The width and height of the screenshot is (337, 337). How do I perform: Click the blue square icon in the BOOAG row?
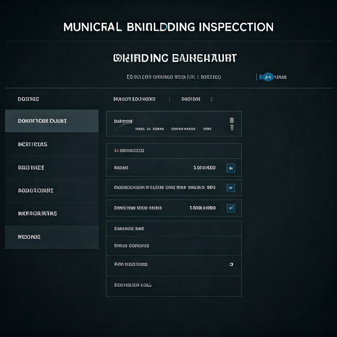coord(231,168)
